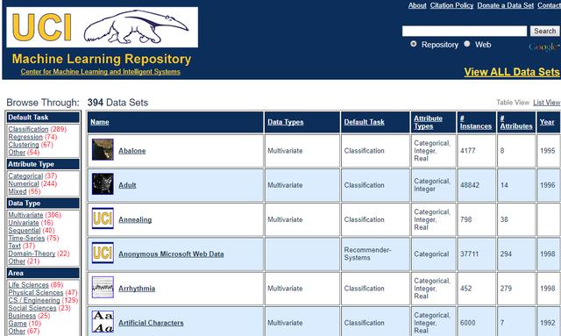Click the Artificial Characters Aa icon

point(103,322)
